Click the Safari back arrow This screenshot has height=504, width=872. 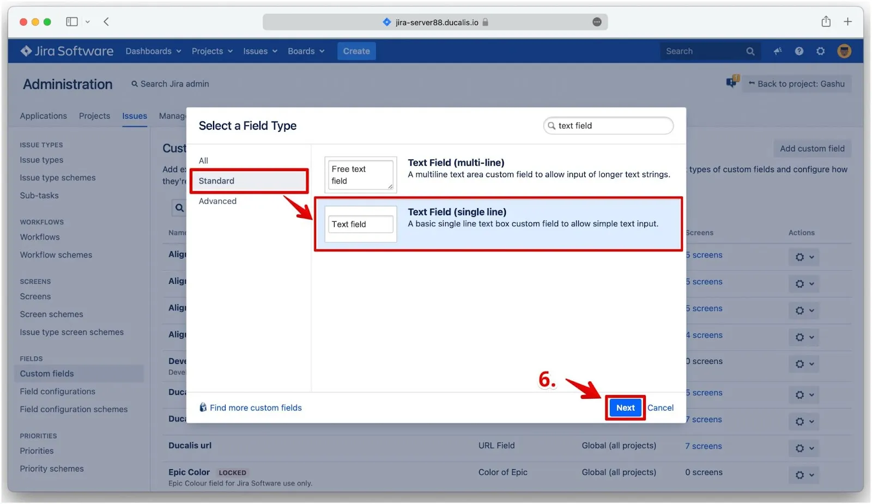(x=106, y=22)
